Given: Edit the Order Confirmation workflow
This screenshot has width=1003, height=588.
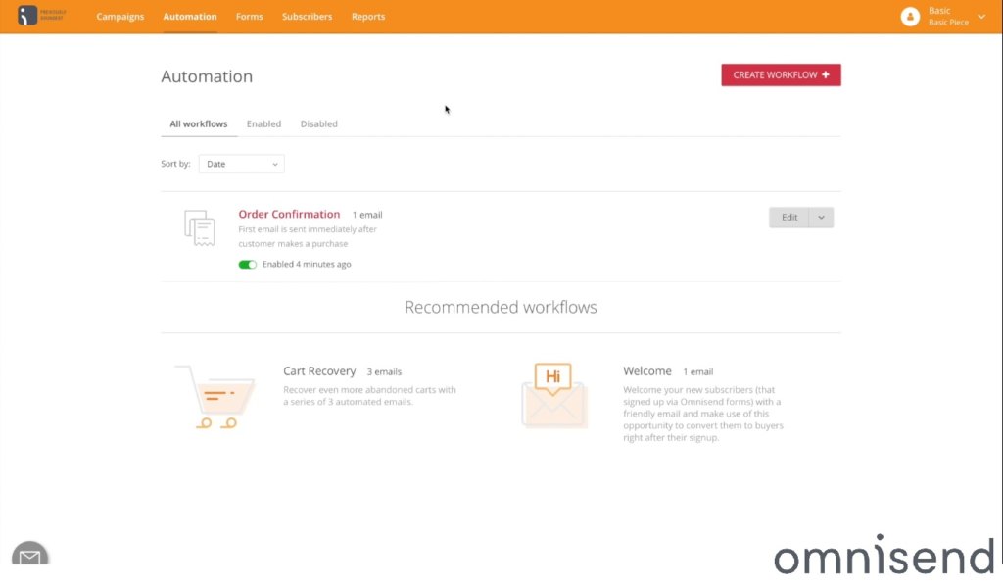Looking at the screenshot, I should click(x=789, y=217).
